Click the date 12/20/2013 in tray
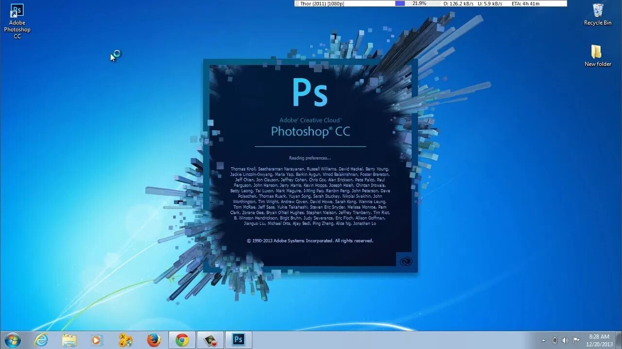This screenshot has height=349, width=622. [599, 344]
